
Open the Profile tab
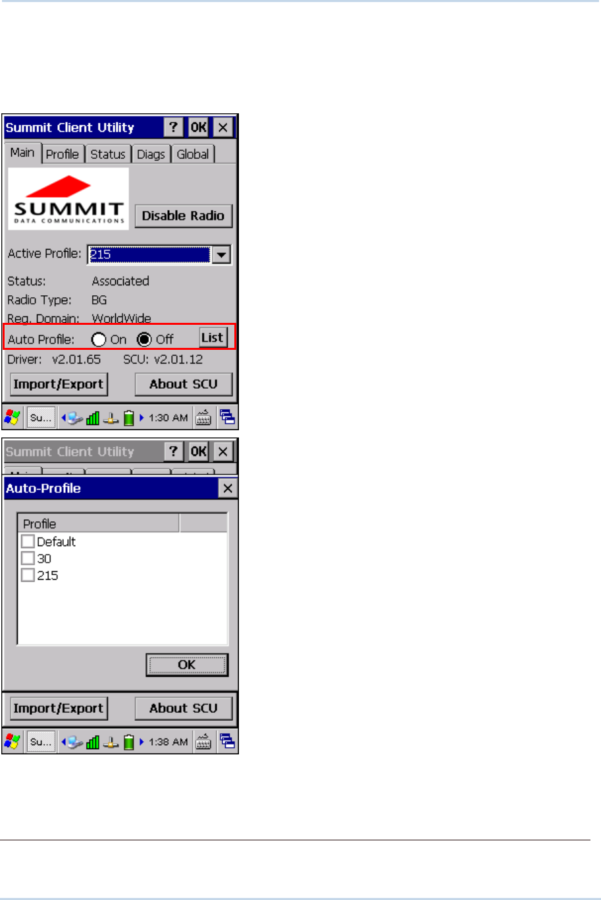click(x=63, y=154)
